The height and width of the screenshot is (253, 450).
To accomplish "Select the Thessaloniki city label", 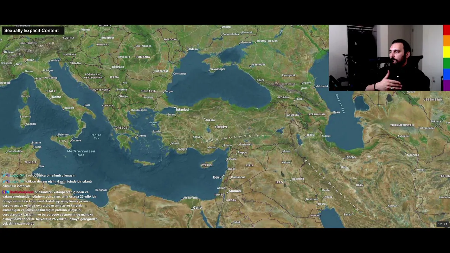I will (138, 110).
